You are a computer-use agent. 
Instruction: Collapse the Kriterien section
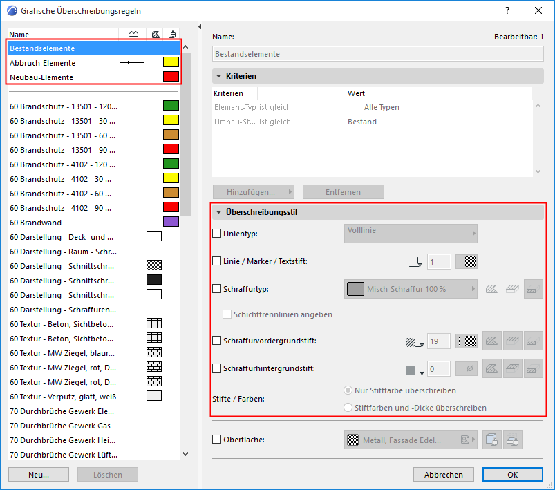(218, 76)
